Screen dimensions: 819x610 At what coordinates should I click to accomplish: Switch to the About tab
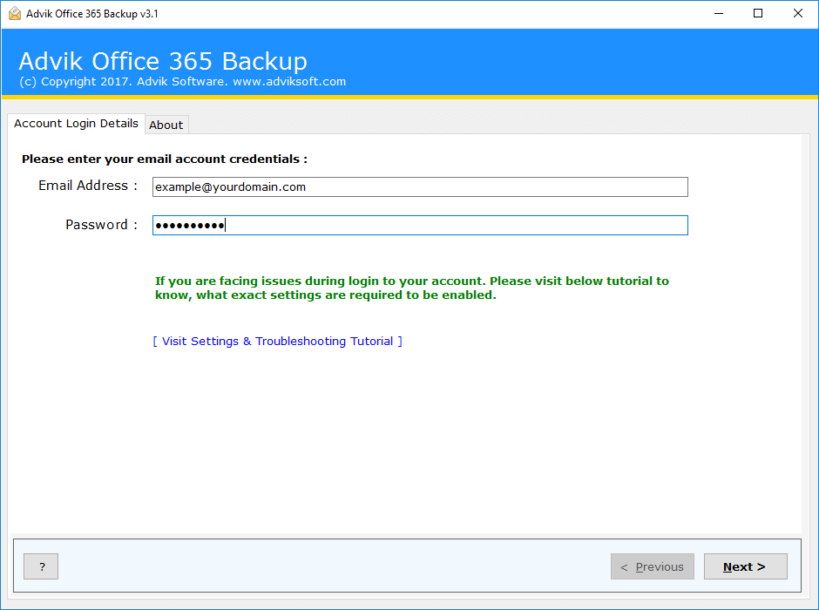[x=166, y=125]
